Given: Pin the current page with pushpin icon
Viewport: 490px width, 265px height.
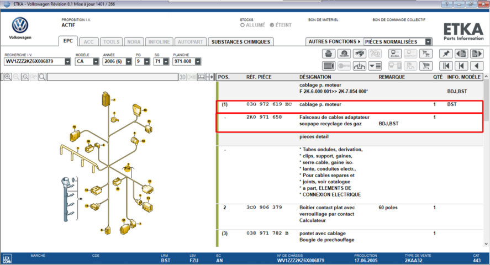Looking at the screenshot, I should (x=446, y=54).
